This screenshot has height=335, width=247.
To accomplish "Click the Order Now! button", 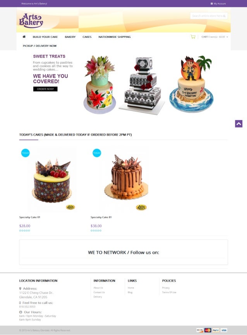I will tap(45, 89).
